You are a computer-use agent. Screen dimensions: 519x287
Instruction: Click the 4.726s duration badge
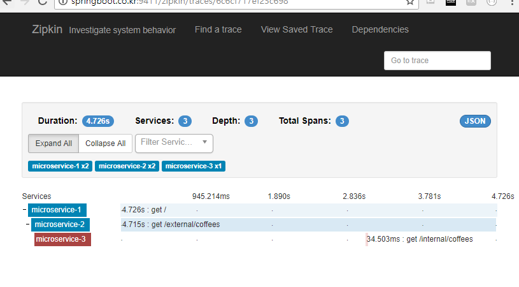pyautogui.click(x=98, y=121)
